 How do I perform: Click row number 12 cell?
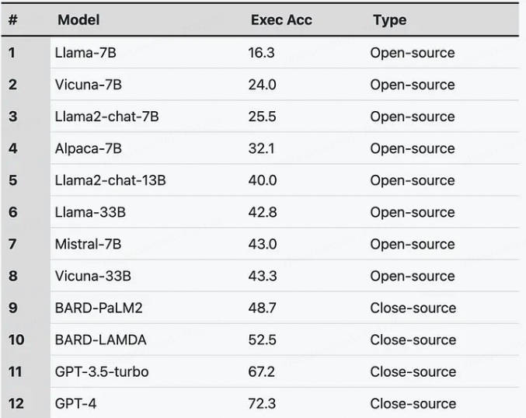(x=16, y=403)
